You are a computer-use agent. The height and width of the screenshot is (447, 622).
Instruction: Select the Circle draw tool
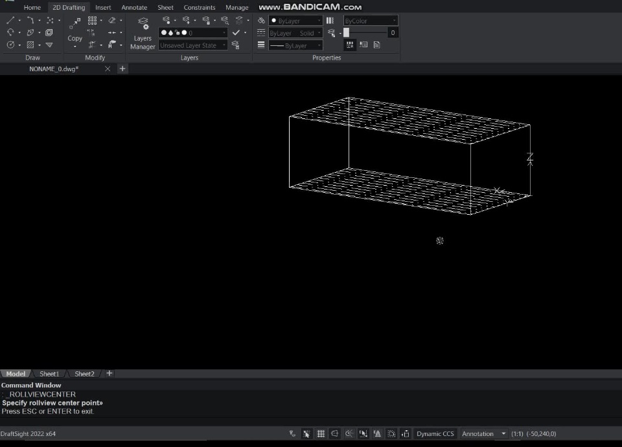[10, 45]
